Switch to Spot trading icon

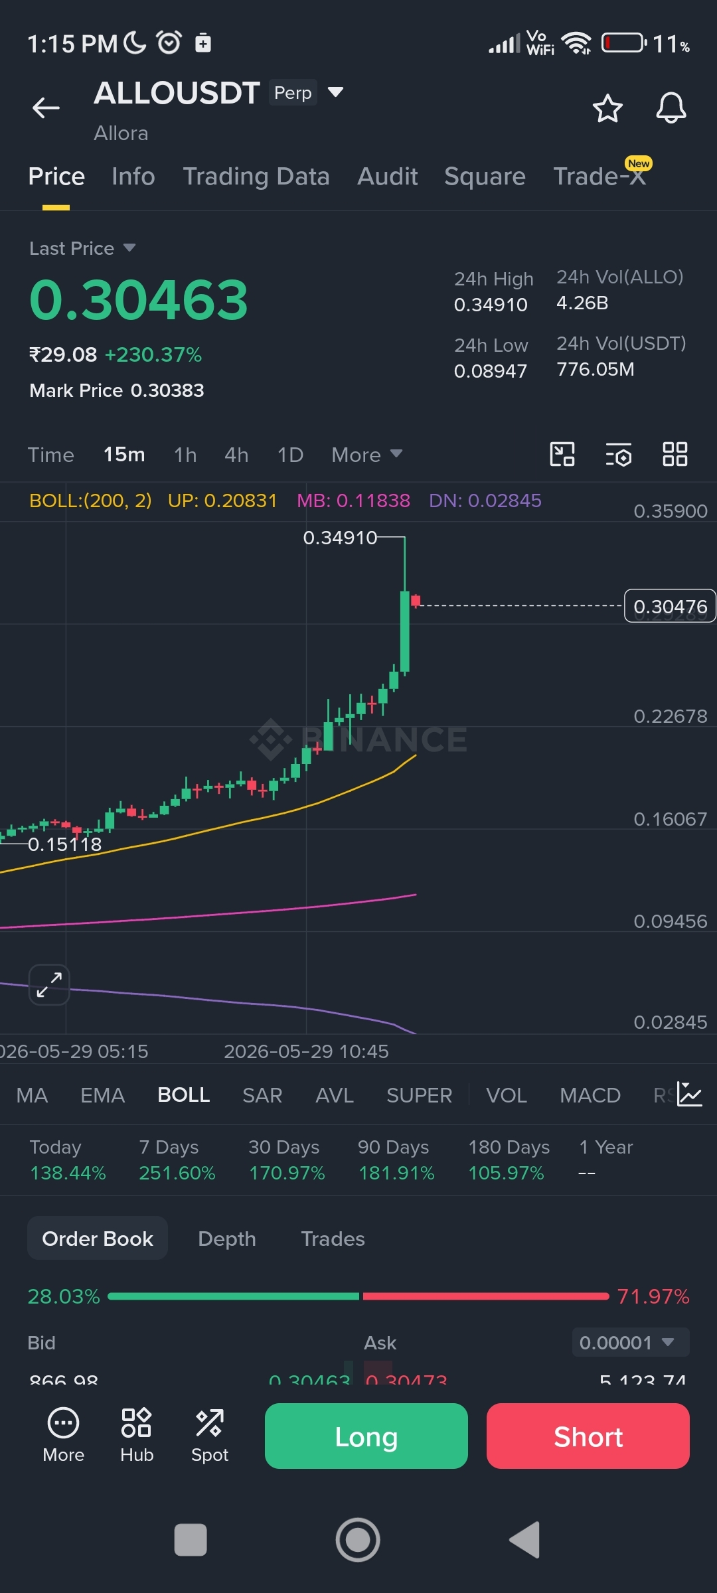point(210,1436)
